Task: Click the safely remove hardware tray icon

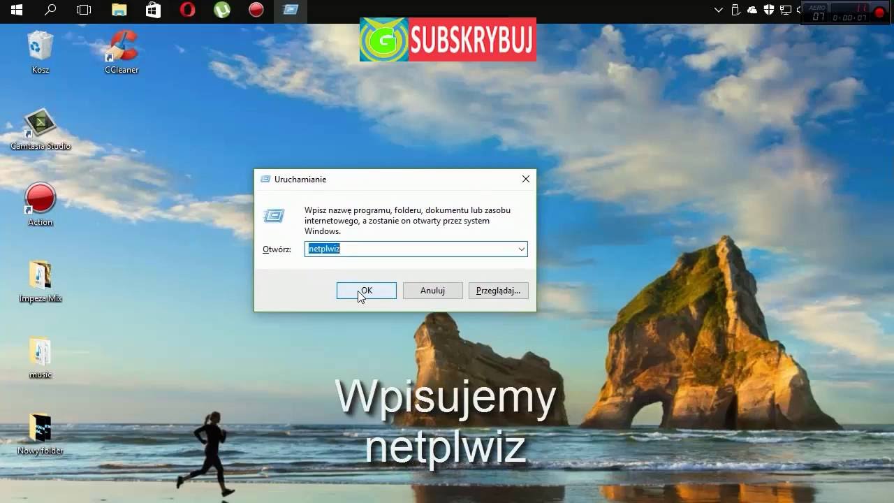Action: (x=735, y=10)
